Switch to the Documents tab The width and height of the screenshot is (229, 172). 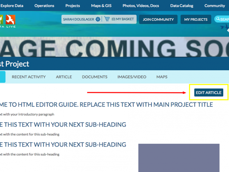(94, 77)
